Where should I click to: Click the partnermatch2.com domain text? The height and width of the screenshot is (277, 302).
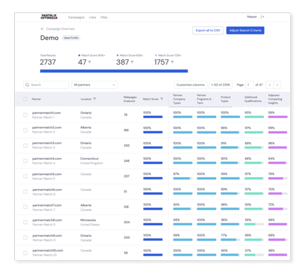(47, 127)
